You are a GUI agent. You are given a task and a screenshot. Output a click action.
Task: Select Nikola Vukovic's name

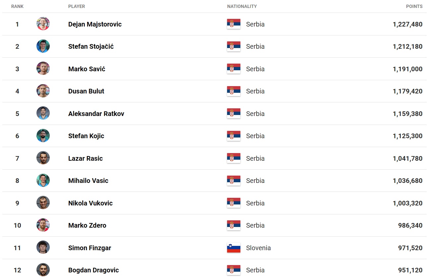click(x=91, y=203)
